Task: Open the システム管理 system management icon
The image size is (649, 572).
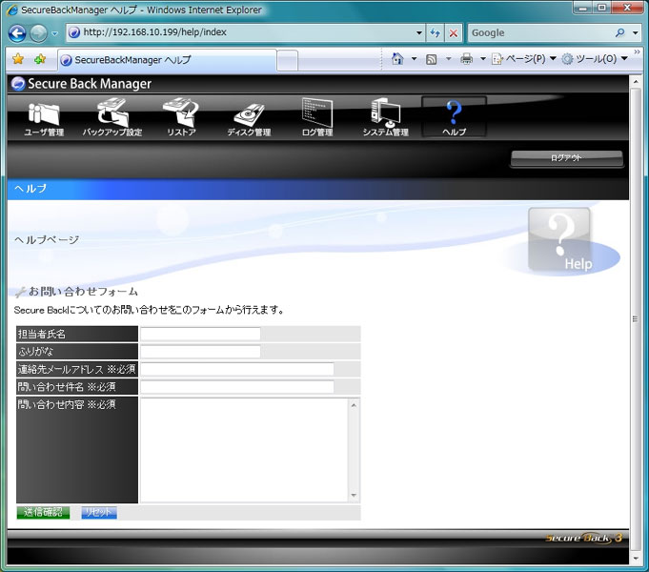Action: pyautogui.click(x=385, y=117)
